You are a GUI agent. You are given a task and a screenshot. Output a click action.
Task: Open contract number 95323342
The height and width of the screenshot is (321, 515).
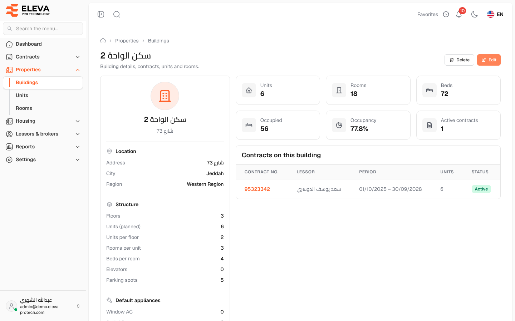tap(257, 189)
